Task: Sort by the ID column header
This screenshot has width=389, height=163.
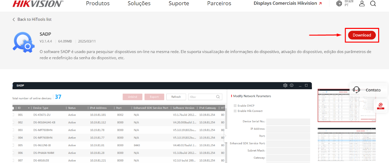Action: click(23, 108)
